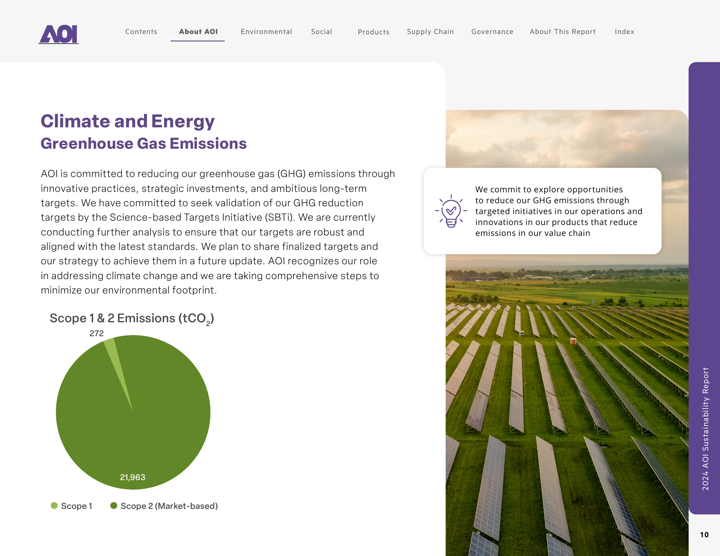
Task: Open the Contents nav tab
Action: (141, 32)
